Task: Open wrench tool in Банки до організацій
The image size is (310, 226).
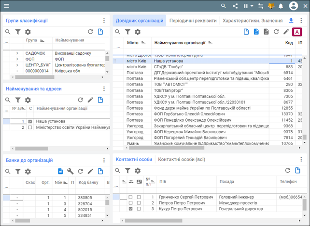Action: 70,171
